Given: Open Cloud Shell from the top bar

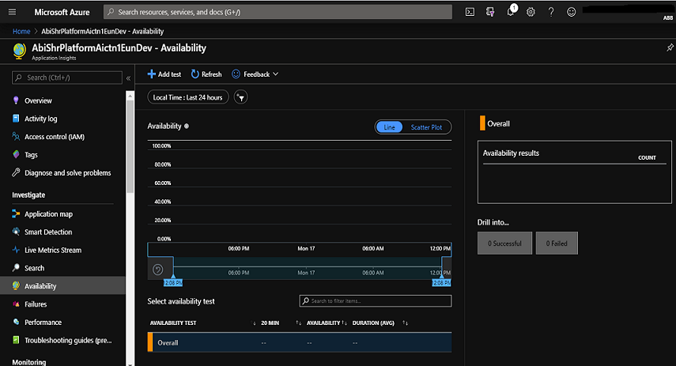Looking at the screenshot, I should point(470,12).
